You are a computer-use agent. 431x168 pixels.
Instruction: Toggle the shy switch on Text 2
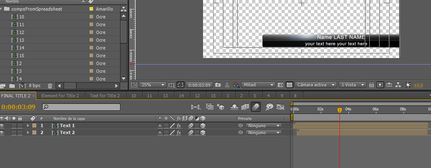click(x=160, y=132)
